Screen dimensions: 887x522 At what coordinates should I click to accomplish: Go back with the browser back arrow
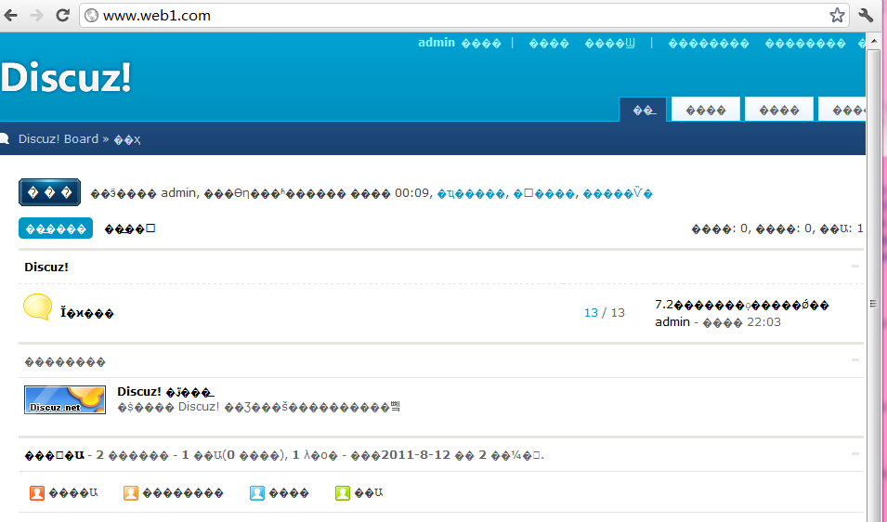coord(11,15)
